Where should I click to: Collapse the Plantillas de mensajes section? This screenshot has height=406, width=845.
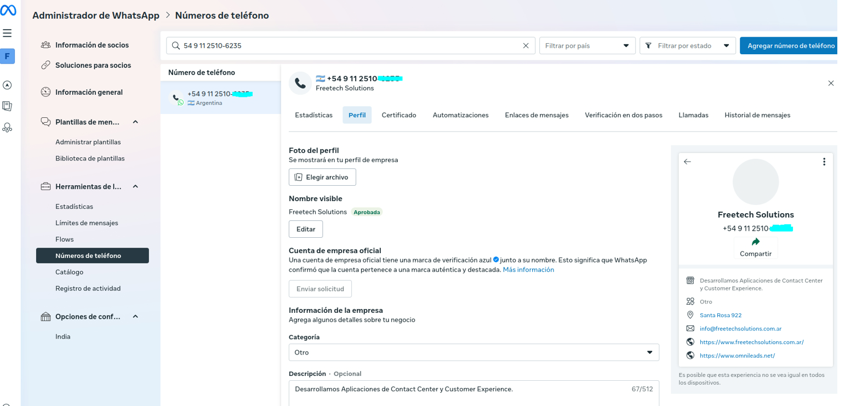click(x=135, y=122)
